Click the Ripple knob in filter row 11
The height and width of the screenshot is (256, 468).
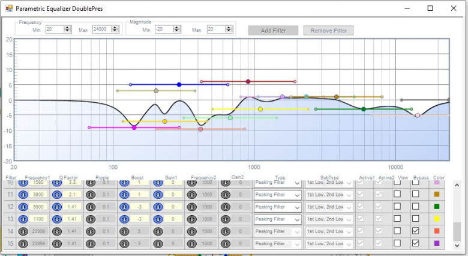[91, 195]
